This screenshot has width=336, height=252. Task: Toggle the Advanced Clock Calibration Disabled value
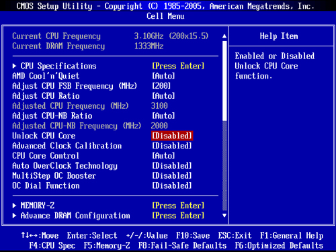coord(172,146)
